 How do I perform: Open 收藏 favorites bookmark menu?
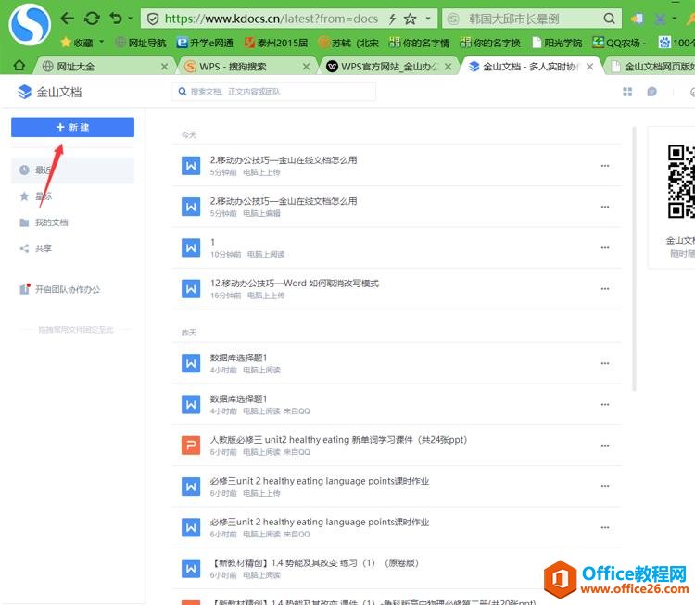(78, 43)
